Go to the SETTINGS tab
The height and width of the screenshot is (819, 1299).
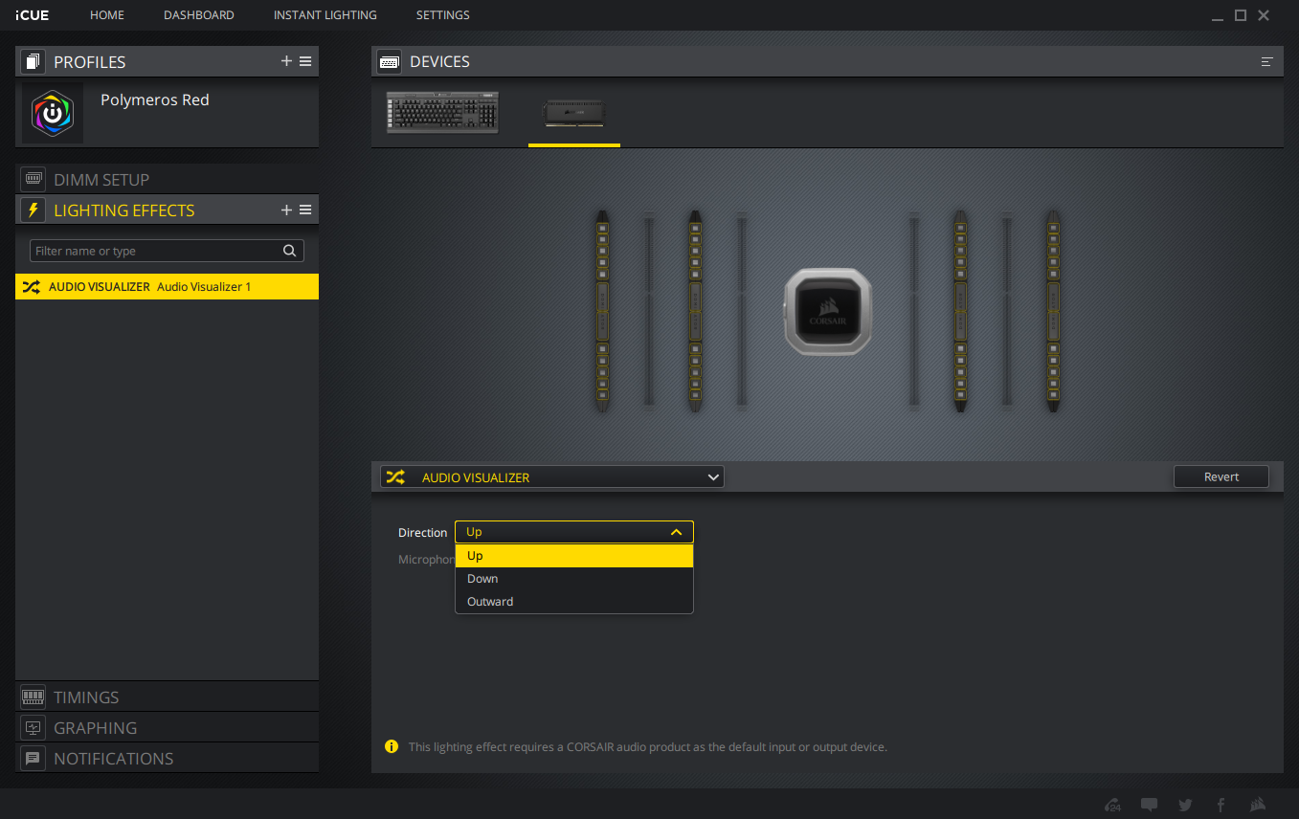click(x=443, y=15)
